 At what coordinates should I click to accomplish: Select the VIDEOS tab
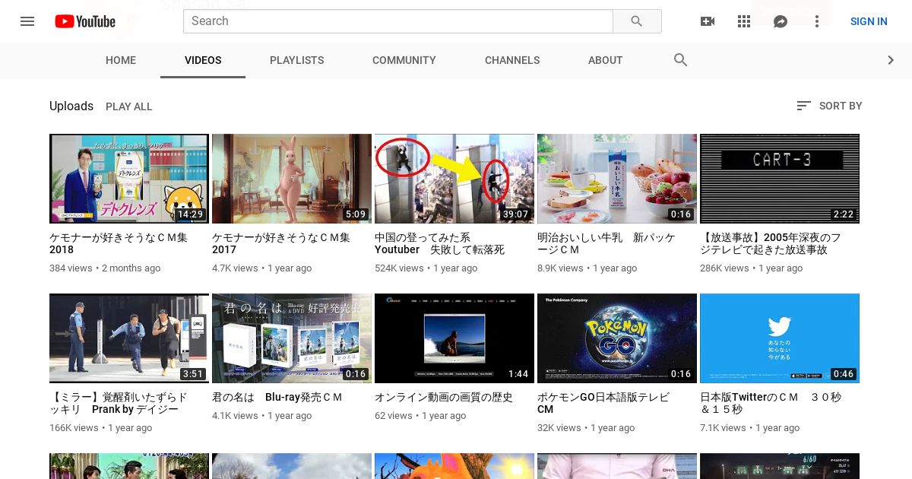click(x=203, y=60)
